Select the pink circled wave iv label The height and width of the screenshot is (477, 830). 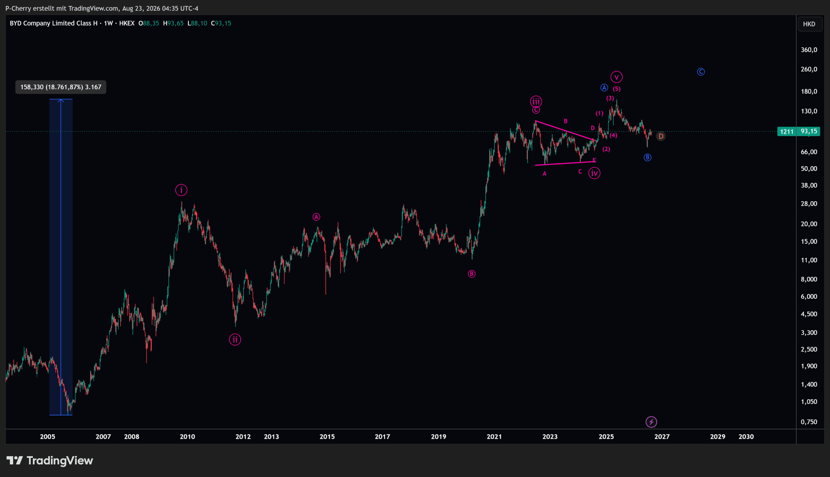click(x=594, y=173)
